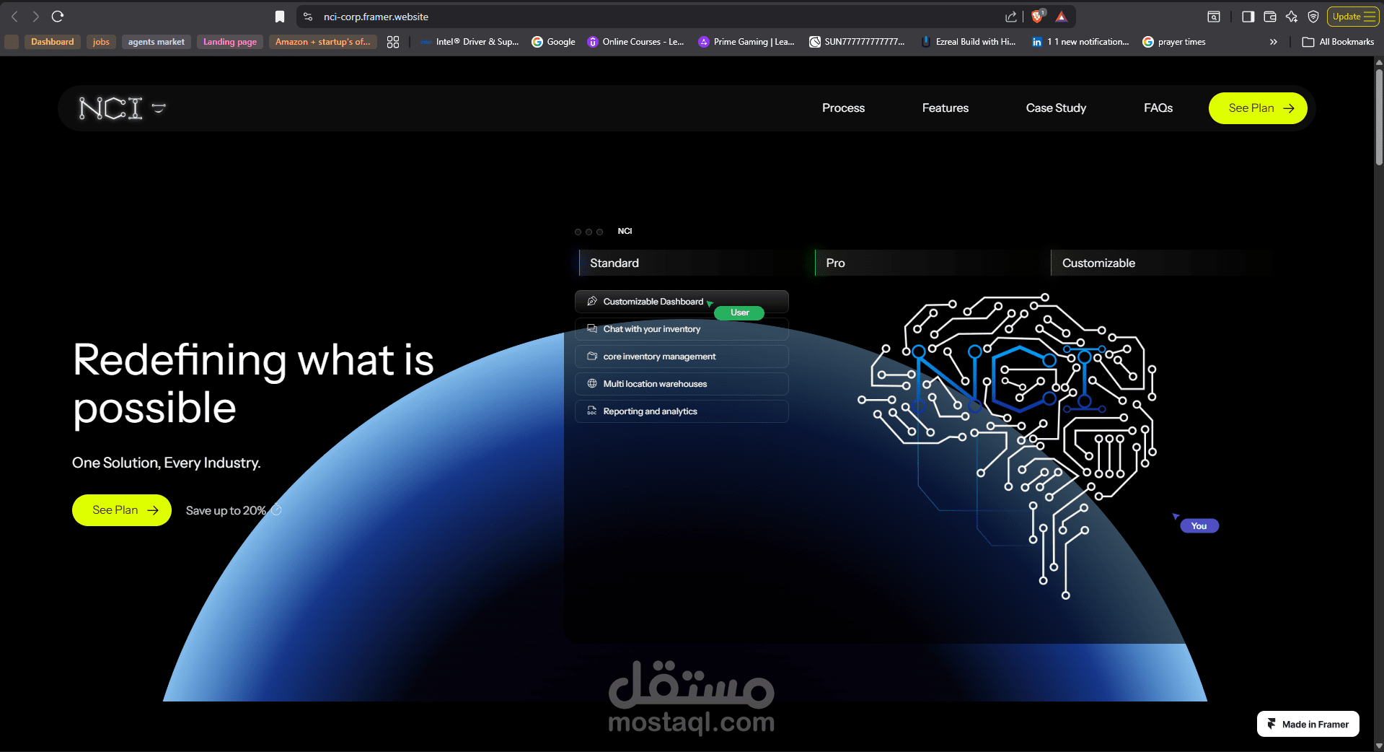
Task: Open the Case Study nav link
Action: [x=1056, y=108]
